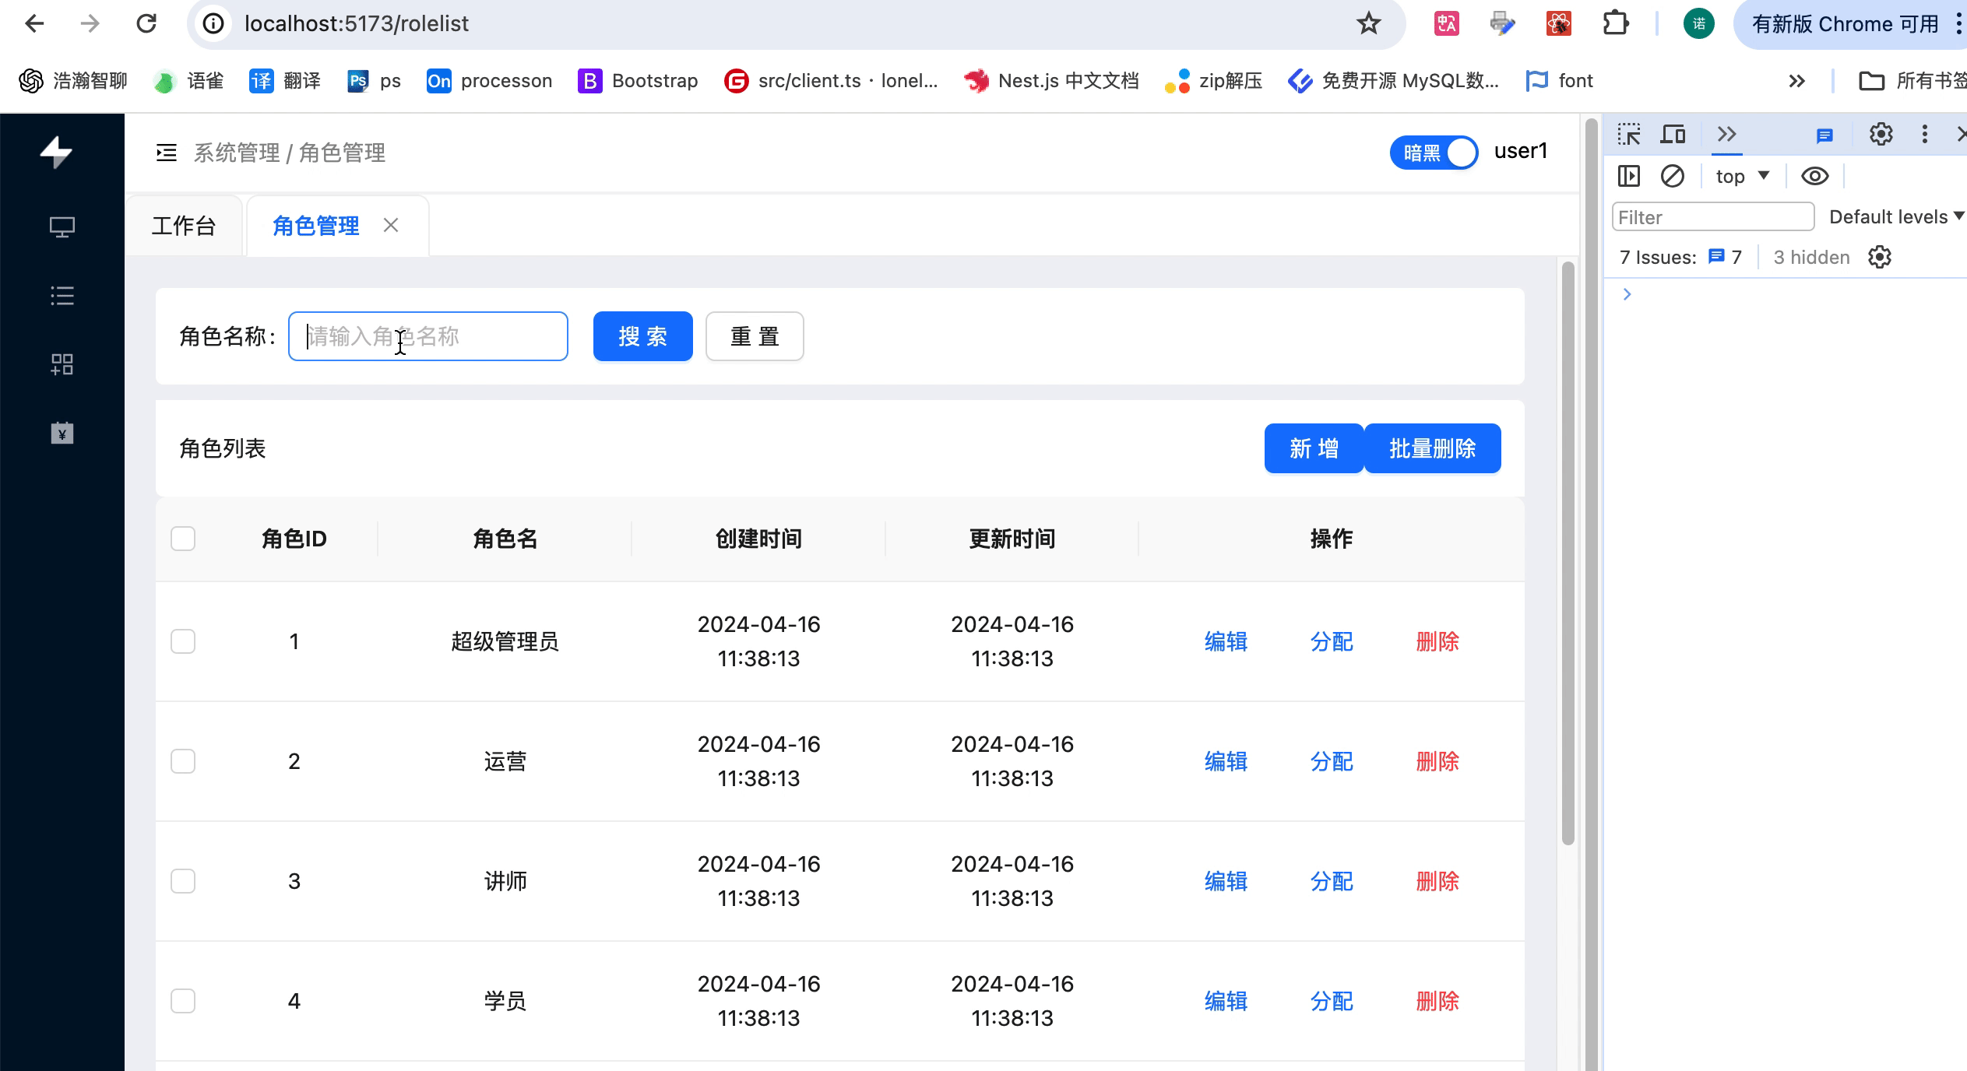
Task: Expand more DevTools tabs chevron
Action: pos(1726,135)
